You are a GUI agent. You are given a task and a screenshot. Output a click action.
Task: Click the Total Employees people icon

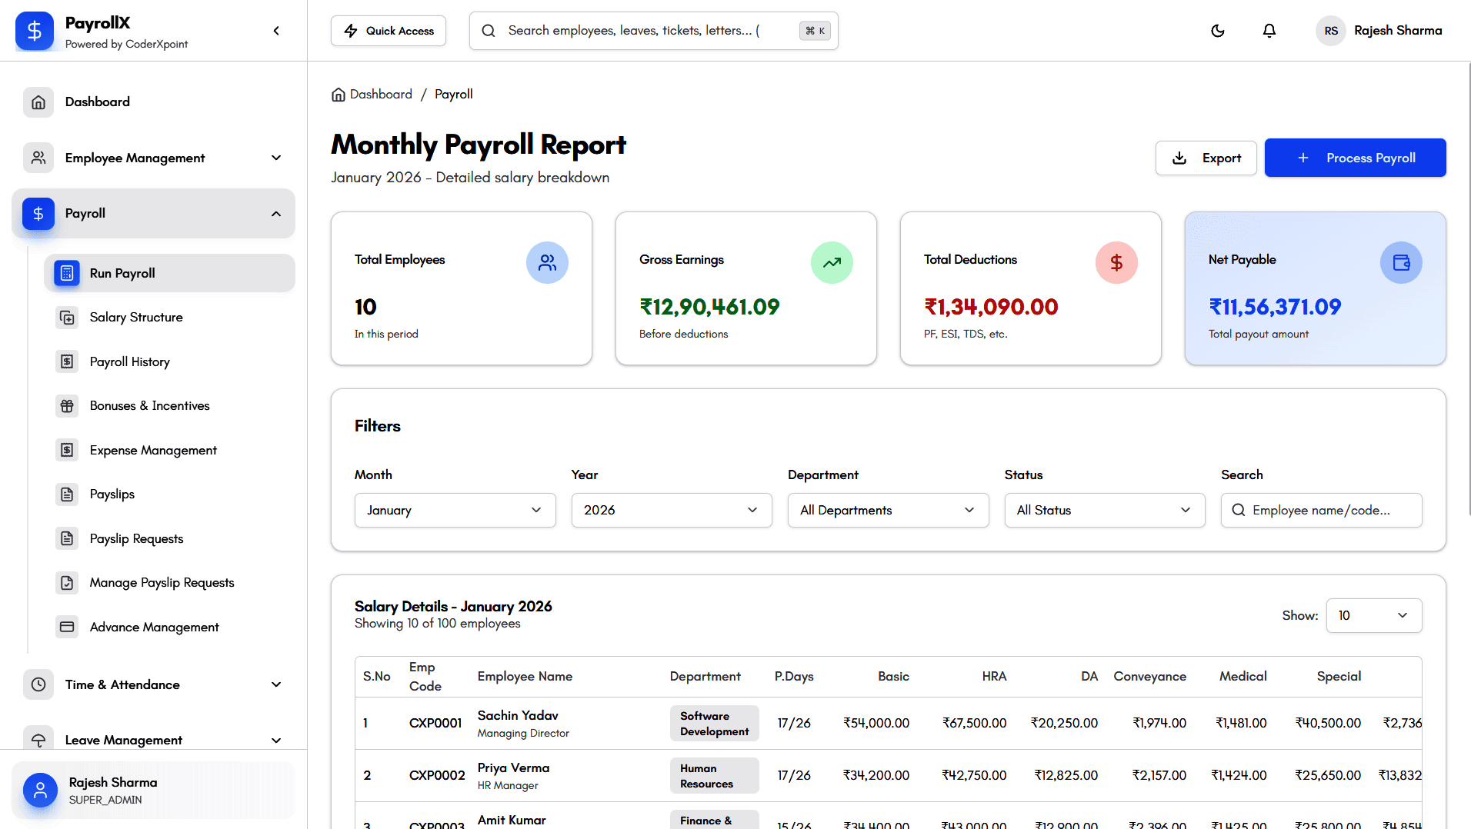point(547,263)
